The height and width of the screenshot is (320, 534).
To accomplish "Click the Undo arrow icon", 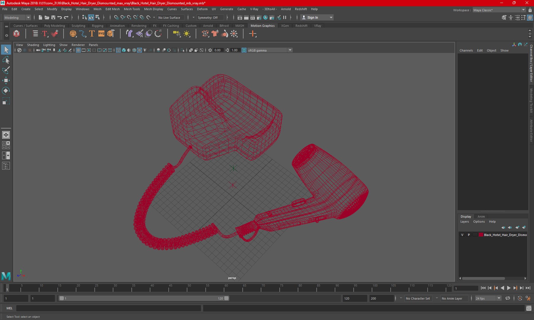I will pyautogui.click(x=60, y=17).
